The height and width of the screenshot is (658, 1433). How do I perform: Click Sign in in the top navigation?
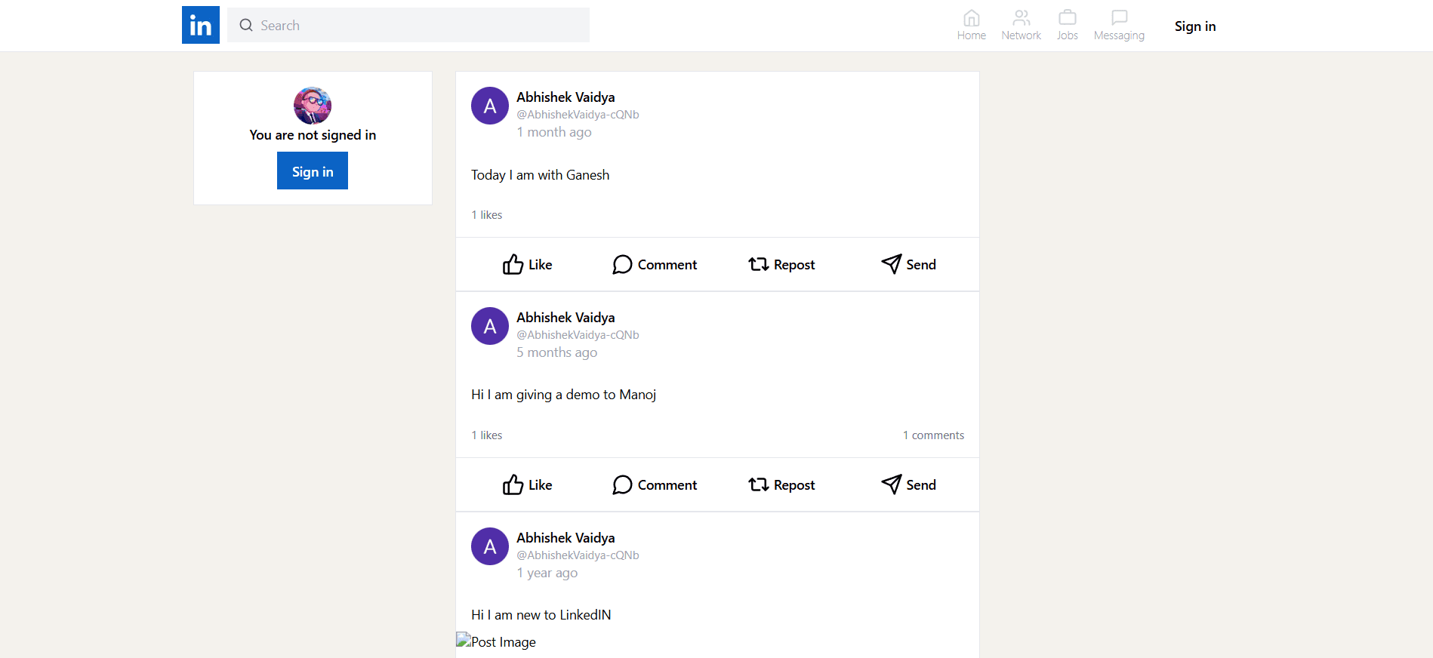click(1194, 26)
